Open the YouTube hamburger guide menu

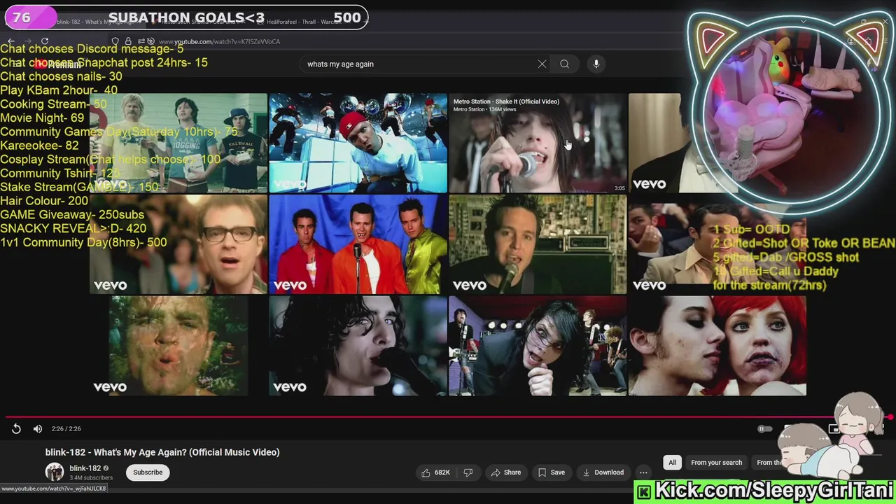click(17, 64)
